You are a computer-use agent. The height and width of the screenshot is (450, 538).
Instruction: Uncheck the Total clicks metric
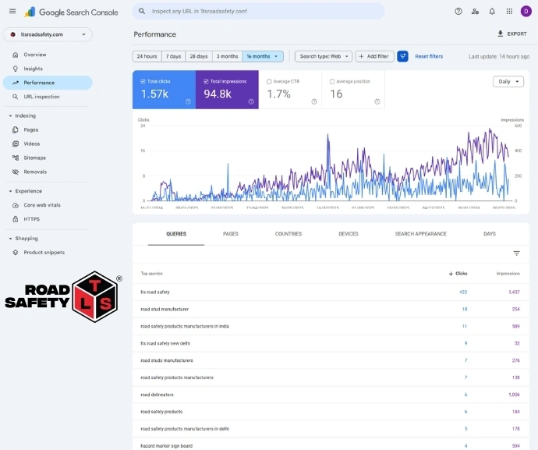143,81
